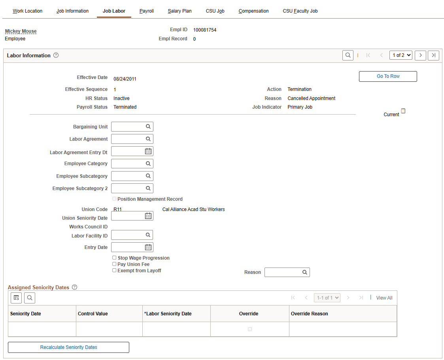Viewport: 444px width, 360px height.
Task: Open the 1 of 2 row dropdown
Action: pos(401,55)
